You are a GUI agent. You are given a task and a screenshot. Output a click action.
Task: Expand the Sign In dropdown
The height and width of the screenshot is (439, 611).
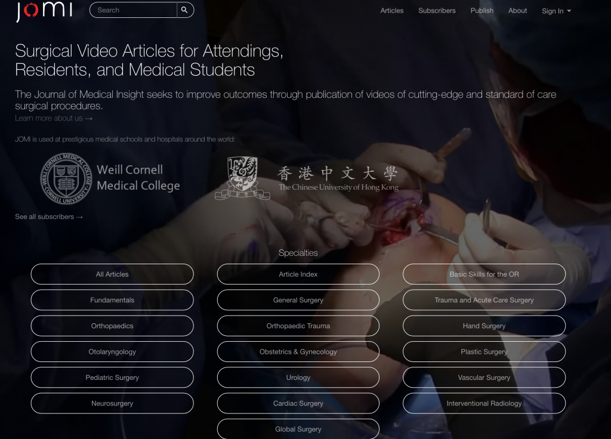pos(556,11)
